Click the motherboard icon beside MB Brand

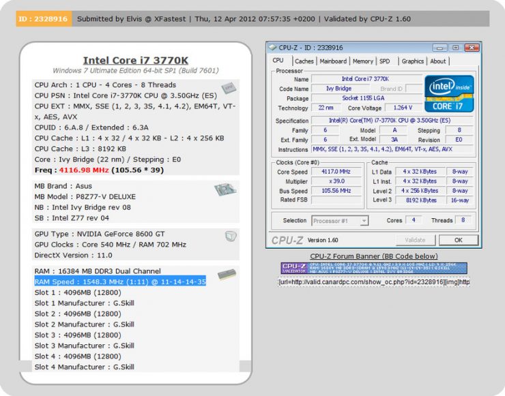click(x=225, y=189)
